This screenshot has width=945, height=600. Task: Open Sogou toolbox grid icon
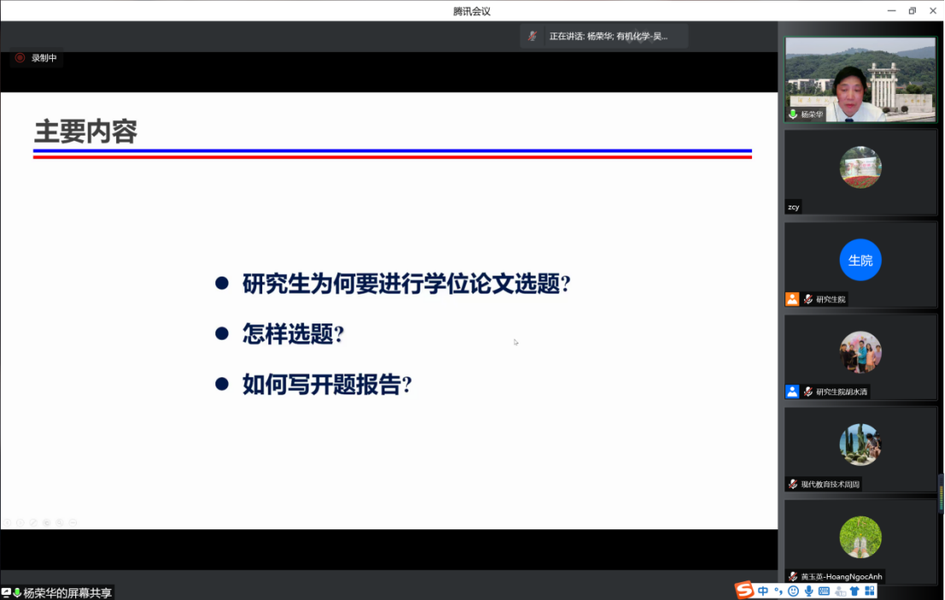[870, 591]
